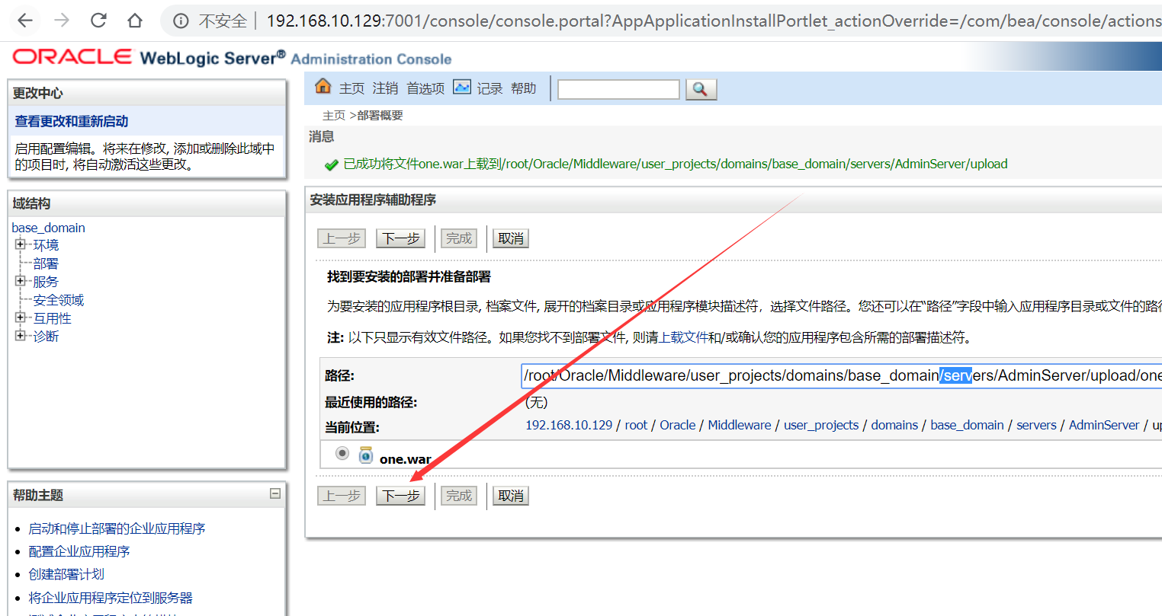
Task: Click the upper 下一步 button
Action: click(x=400, y=238)
